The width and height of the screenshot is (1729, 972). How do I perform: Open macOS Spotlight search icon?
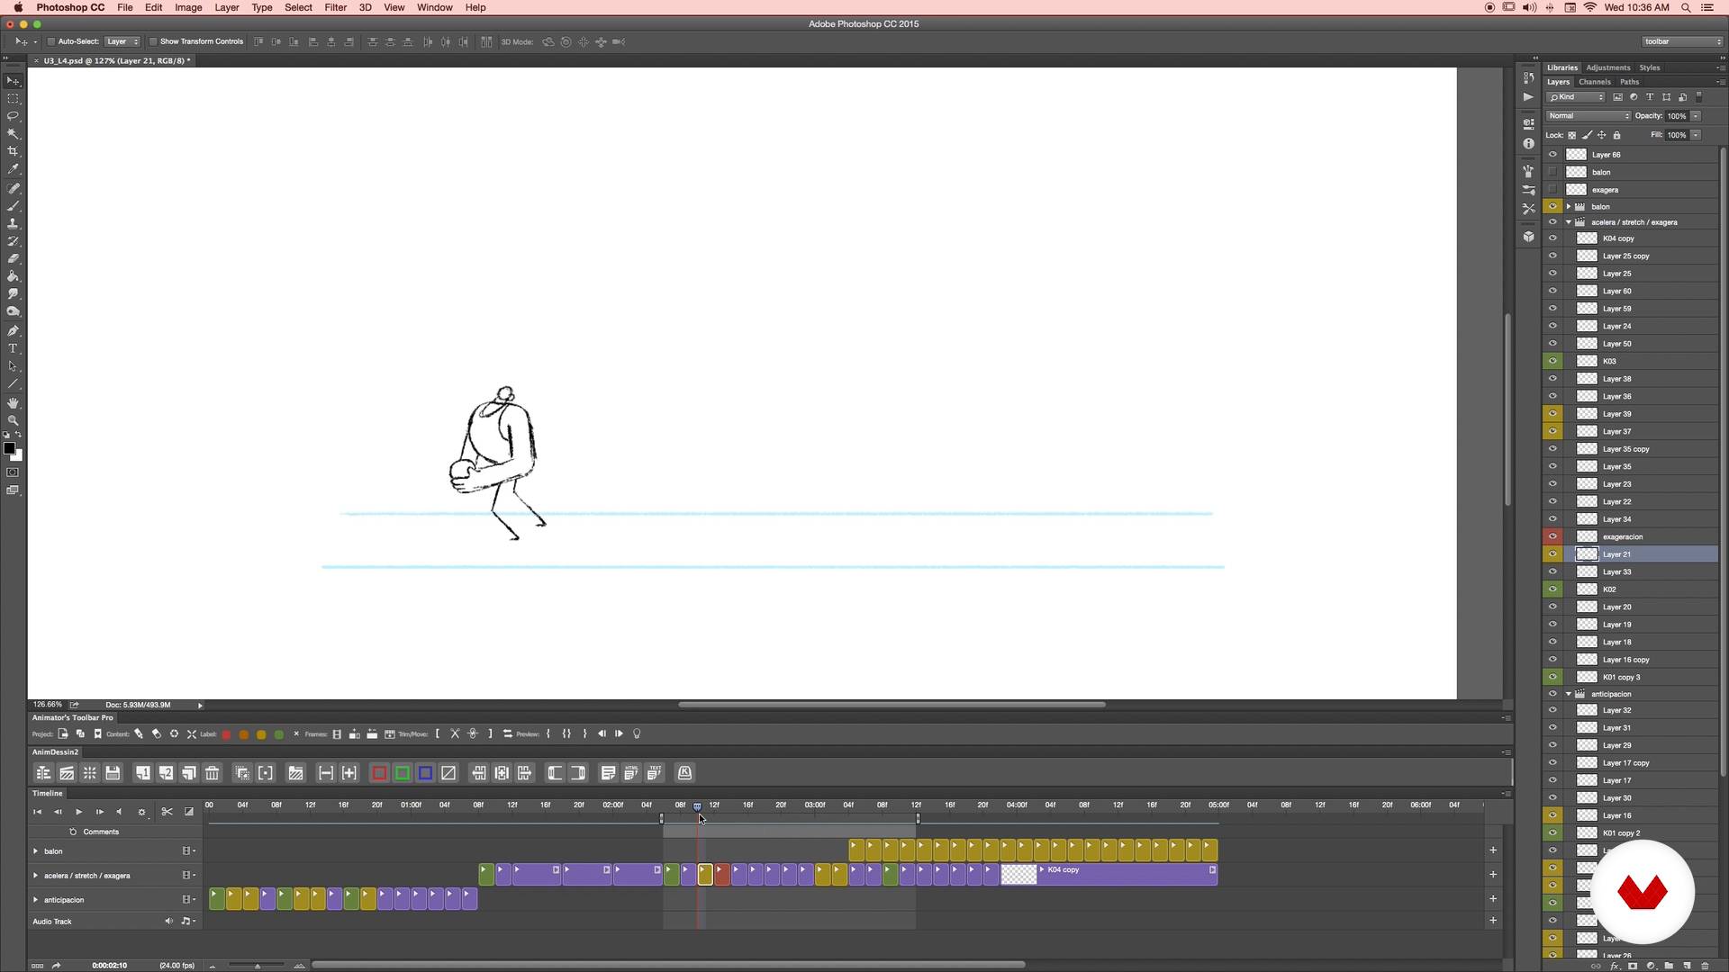1686,7
